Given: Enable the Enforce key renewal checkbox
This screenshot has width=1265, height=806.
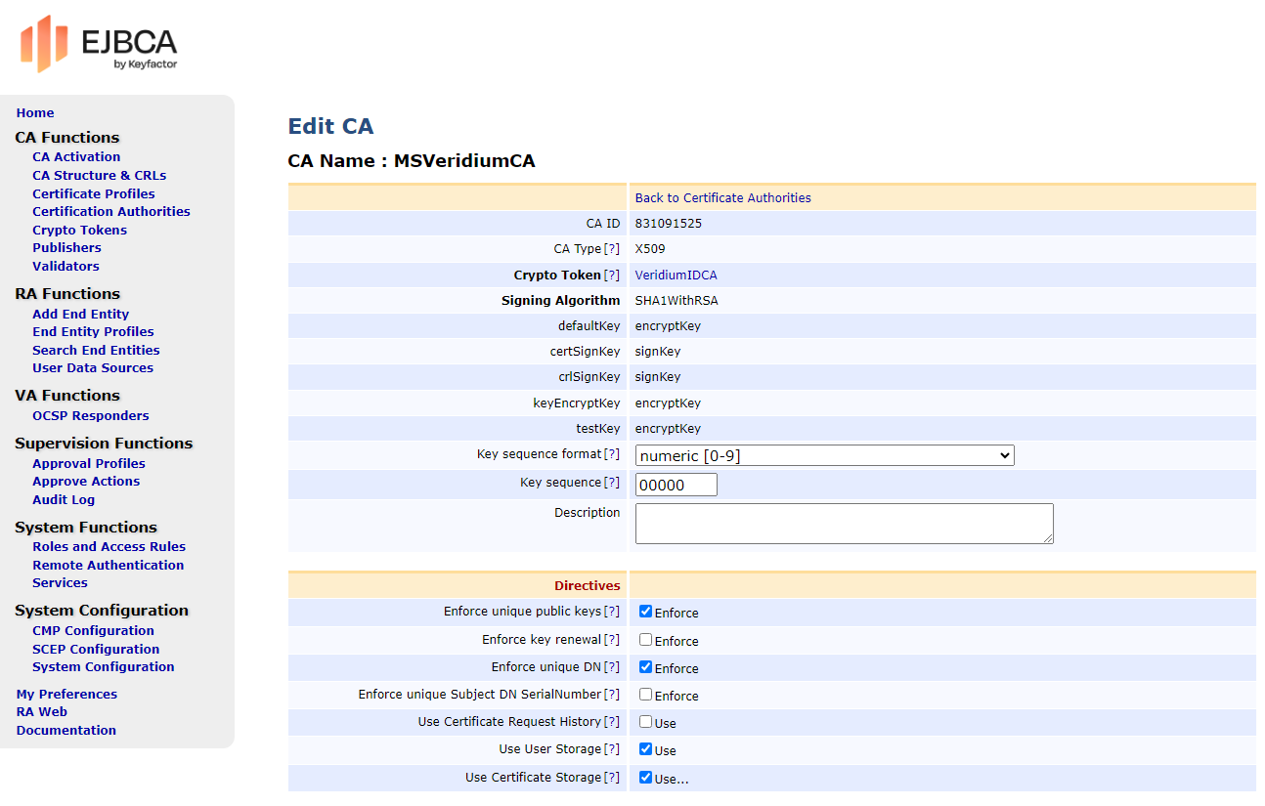Looking at the screenshot, I should pyautogui.click(x=642, y=640).
